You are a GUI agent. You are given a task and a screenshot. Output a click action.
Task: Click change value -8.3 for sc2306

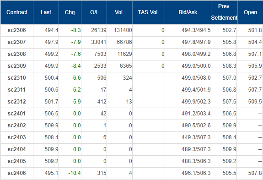(76, 30)
